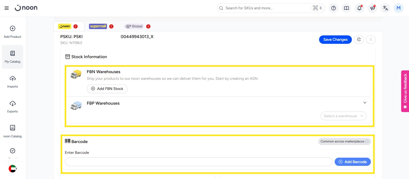
Task: Click the Barcode section icon
Action: 68,141
